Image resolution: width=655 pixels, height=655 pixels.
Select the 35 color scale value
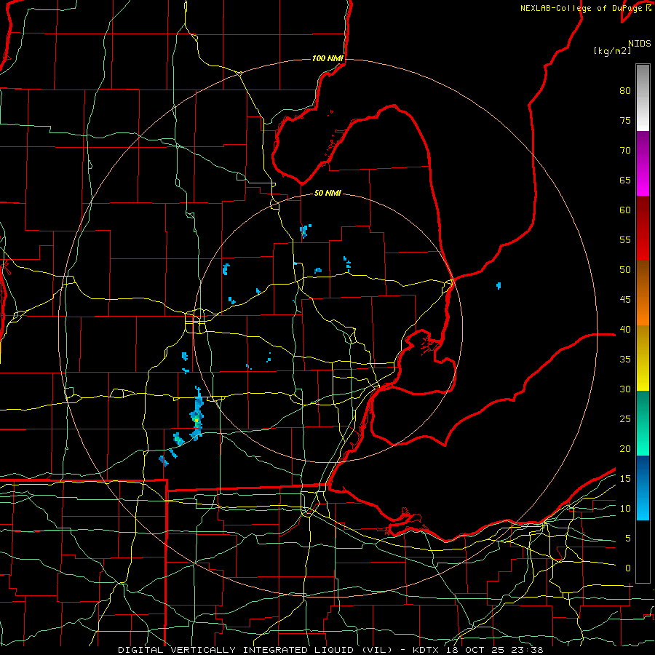click(625, 360)
